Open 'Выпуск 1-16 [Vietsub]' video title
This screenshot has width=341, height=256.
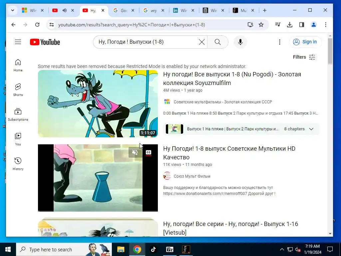tap(230, 228)
